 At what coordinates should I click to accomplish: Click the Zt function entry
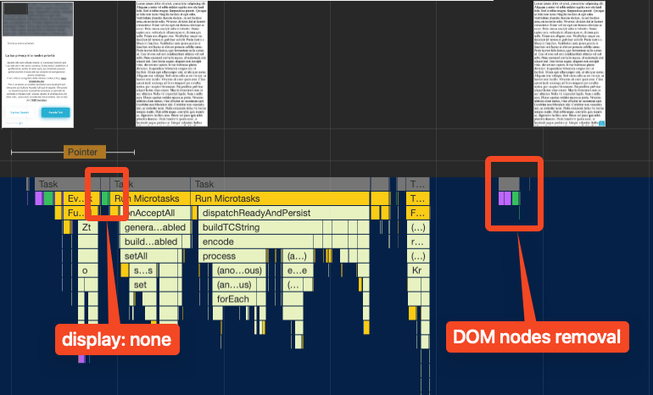(86, 227)
